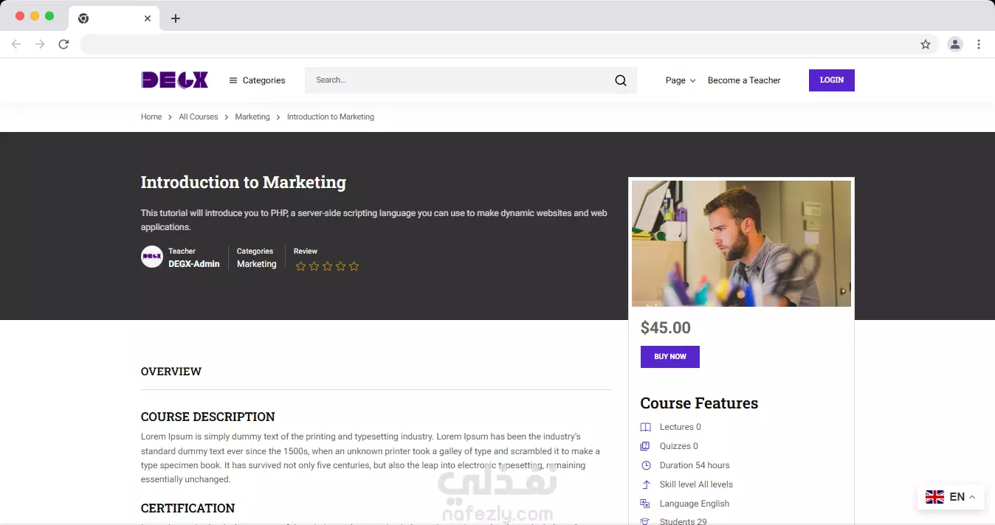Click the LOGIN button

(832, 80)
